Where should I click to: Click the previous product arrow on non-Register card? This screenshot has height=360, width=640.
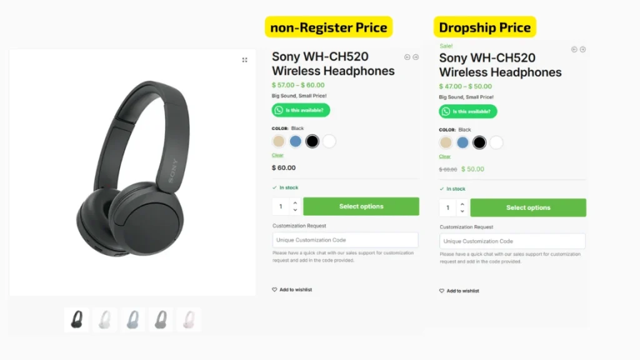407,56
